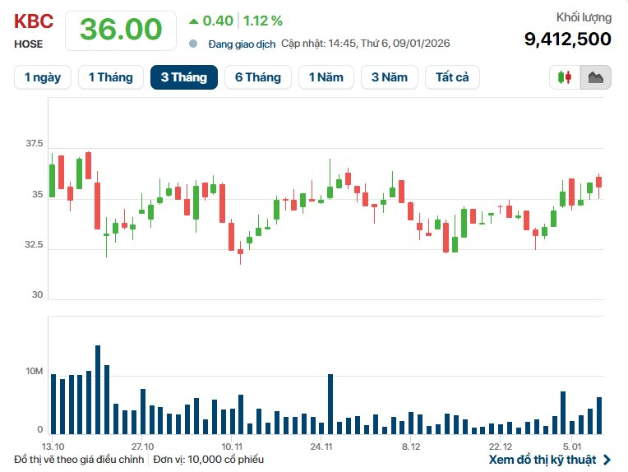Click the green up-arrow price change icon
This screenshot has height=472, width=628.
(x=193, y=21)
